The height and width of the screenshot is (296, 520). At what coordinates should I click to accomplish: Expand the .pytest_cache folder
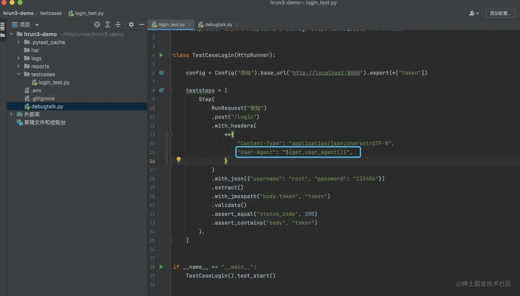click(x=19, y=42)
